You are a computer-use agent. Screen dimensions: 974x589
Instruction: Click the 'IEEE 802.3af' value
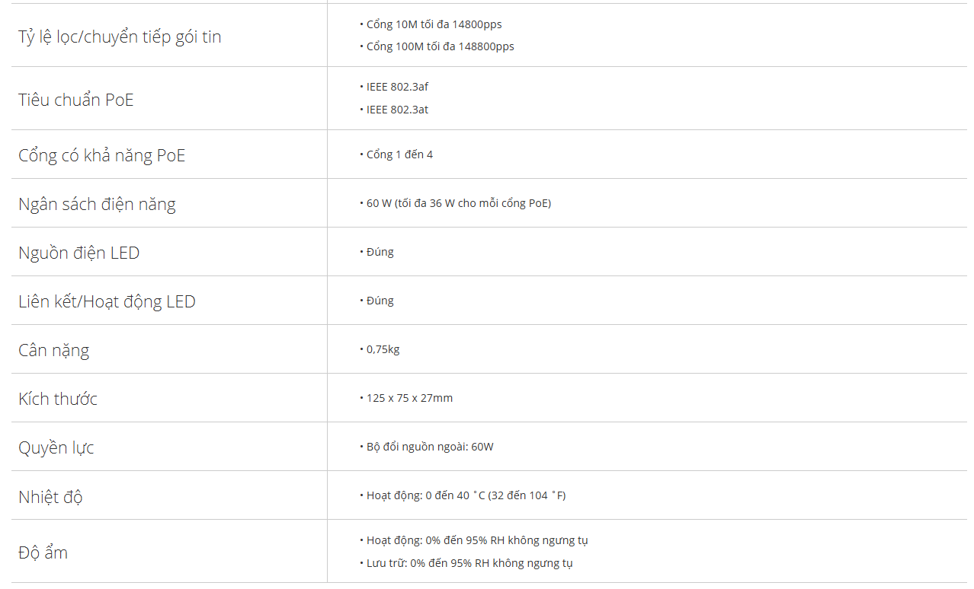397,87
